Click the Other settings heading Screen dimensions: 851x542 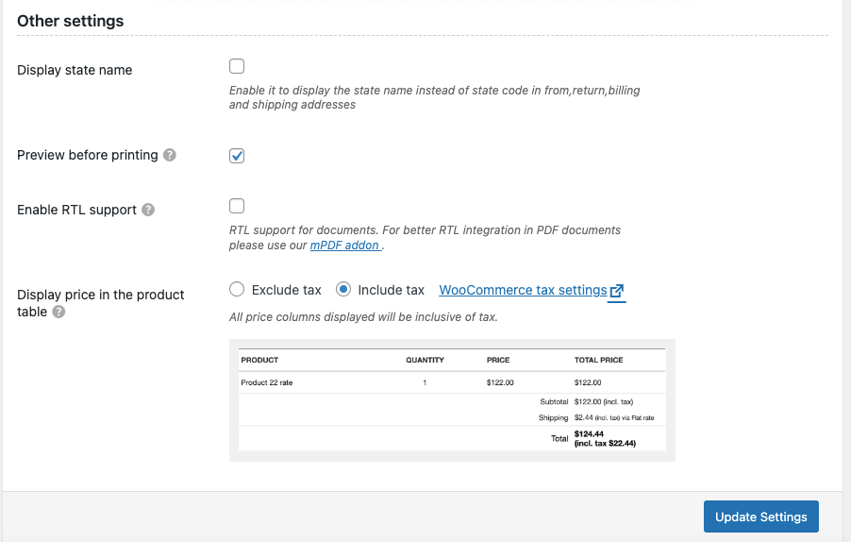coord(71,21)
